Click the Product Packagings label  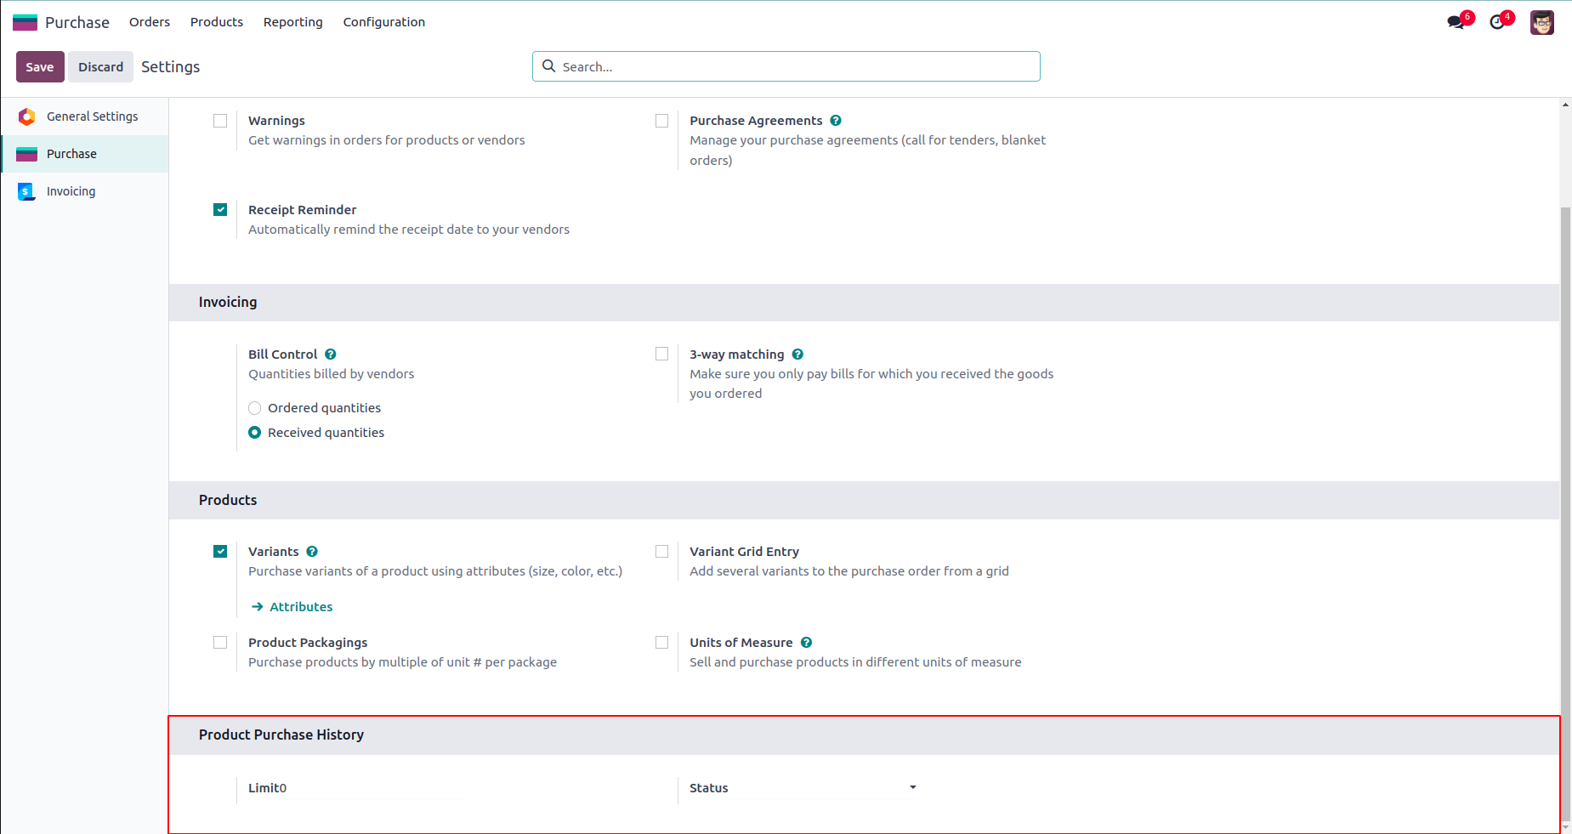point(308,643)
